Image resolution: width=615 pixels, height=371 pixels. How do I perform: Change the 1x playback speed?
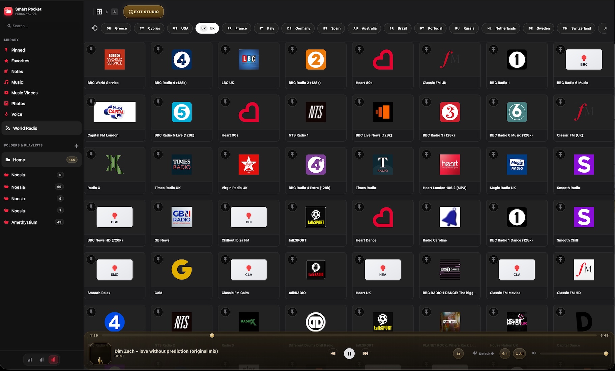458,353
